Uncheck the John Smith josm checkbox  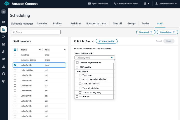tap(15, 65)
